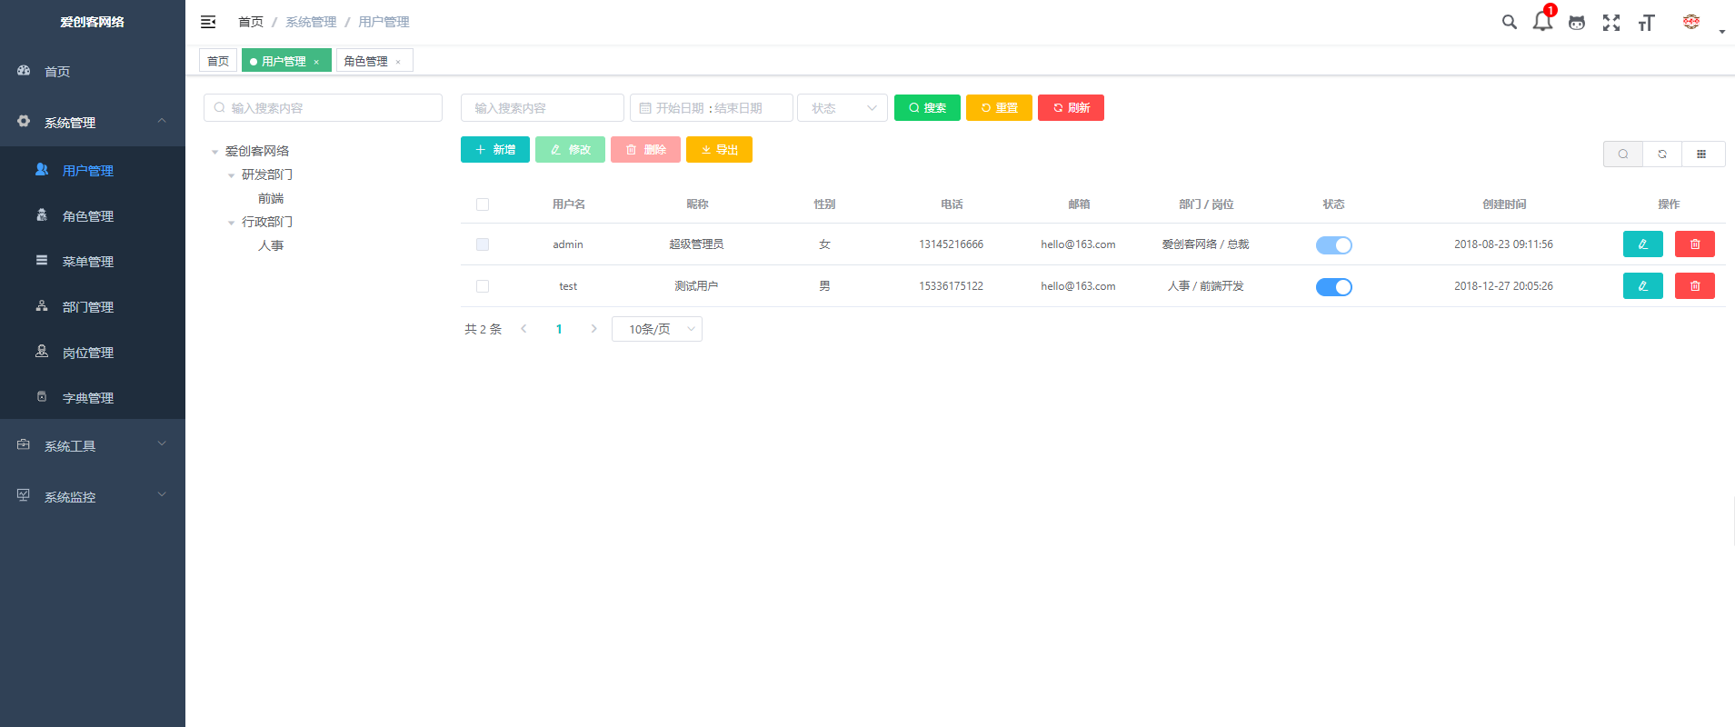Click table refresh icon button
The height and width of the screenshot is (727, 1735).
click(1662, 154)
